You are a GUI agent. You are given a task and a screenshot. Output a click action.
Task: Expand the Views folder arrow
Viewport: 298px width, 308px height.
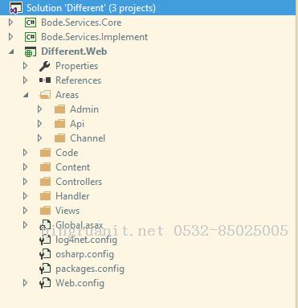pos(25,211)
